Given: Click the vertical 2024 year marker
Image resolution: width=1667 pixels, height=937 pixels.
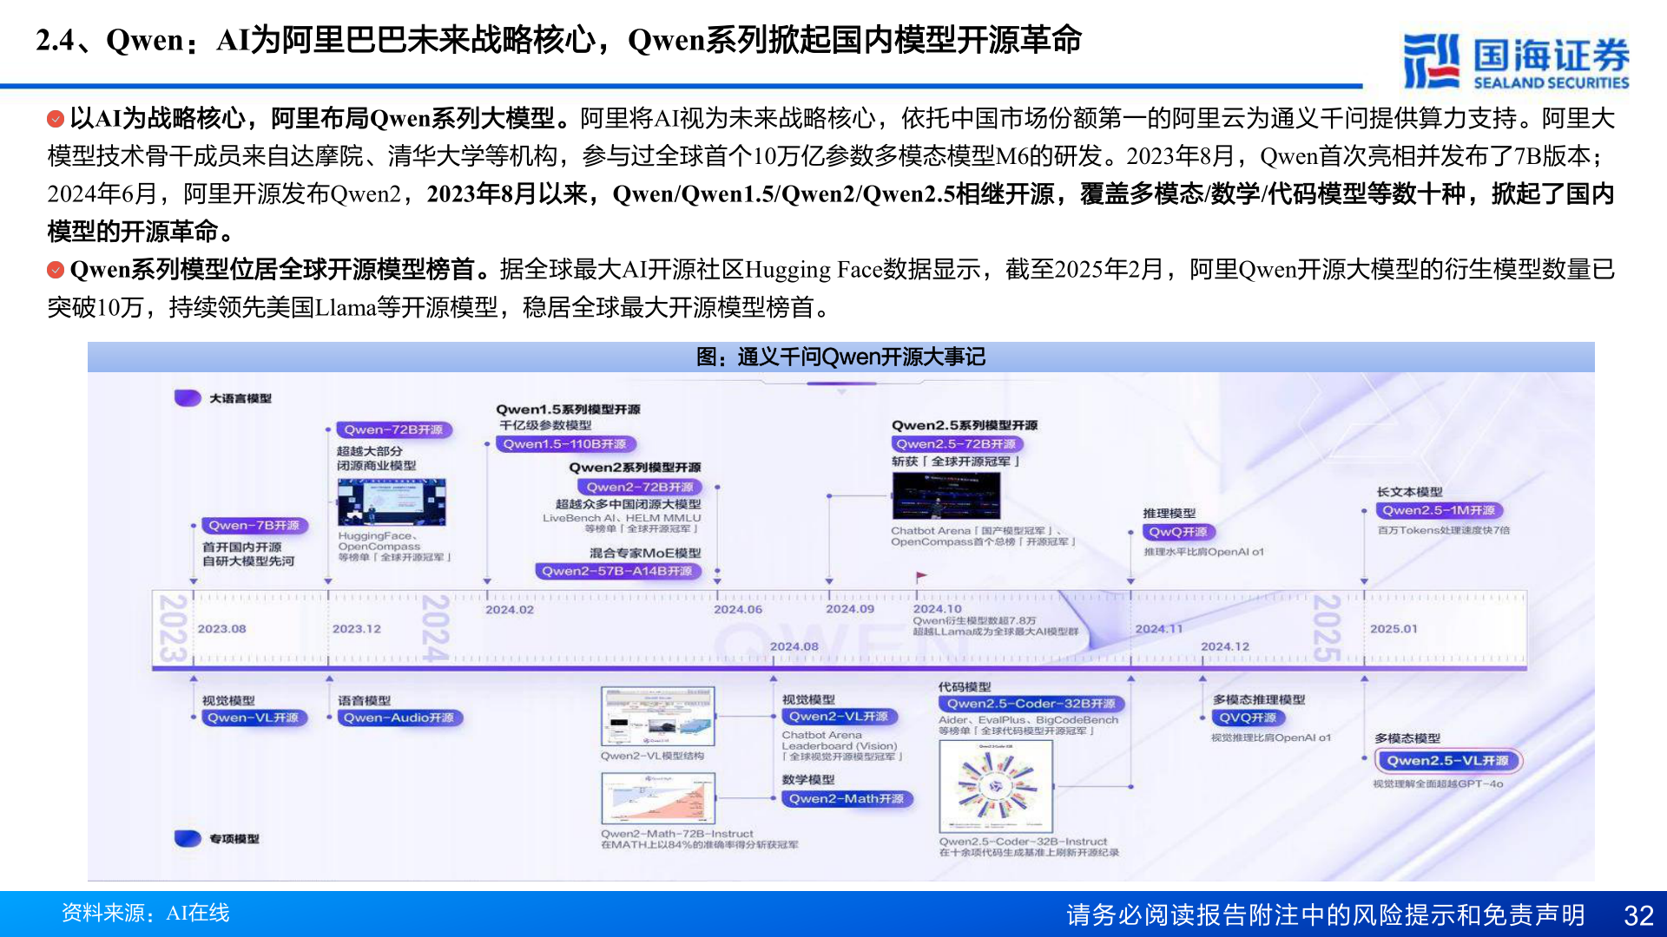Looking at the screenshot, I should click(436, 628).
